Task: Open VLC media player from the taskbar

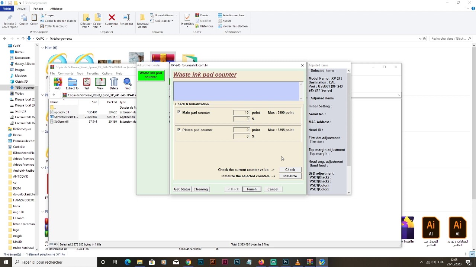Action: pos(297,262)
